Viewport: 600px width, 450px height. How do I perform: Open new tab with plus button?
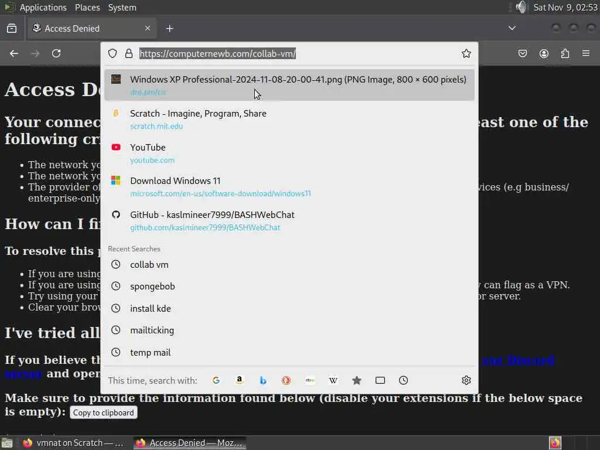pyautogui.click(x=169, y=29)
